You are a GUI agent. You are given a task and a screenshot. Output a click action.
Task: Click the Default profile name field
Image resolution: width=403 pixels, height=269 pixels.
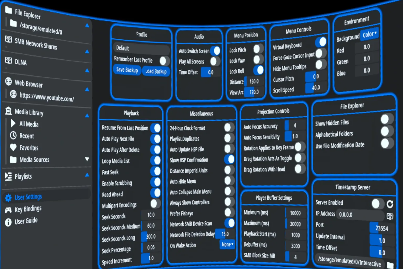[141, 49]
